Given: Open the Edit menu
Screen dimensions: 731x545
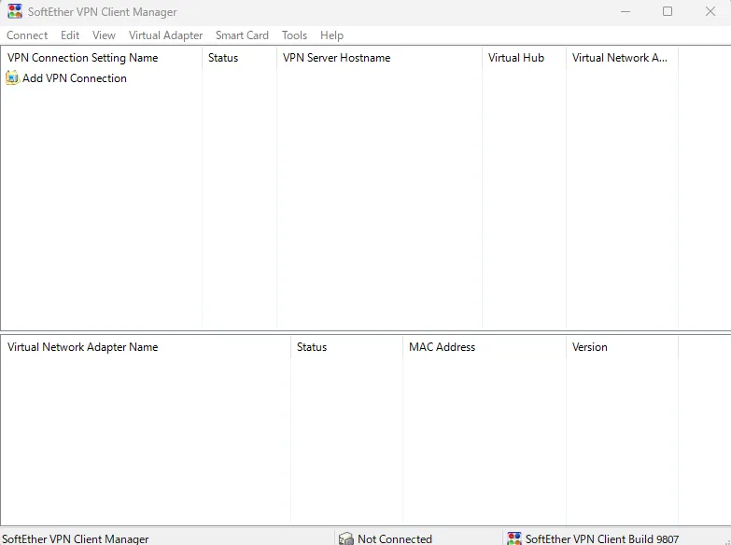Looking at the screenshot, I should click(70, 35).
